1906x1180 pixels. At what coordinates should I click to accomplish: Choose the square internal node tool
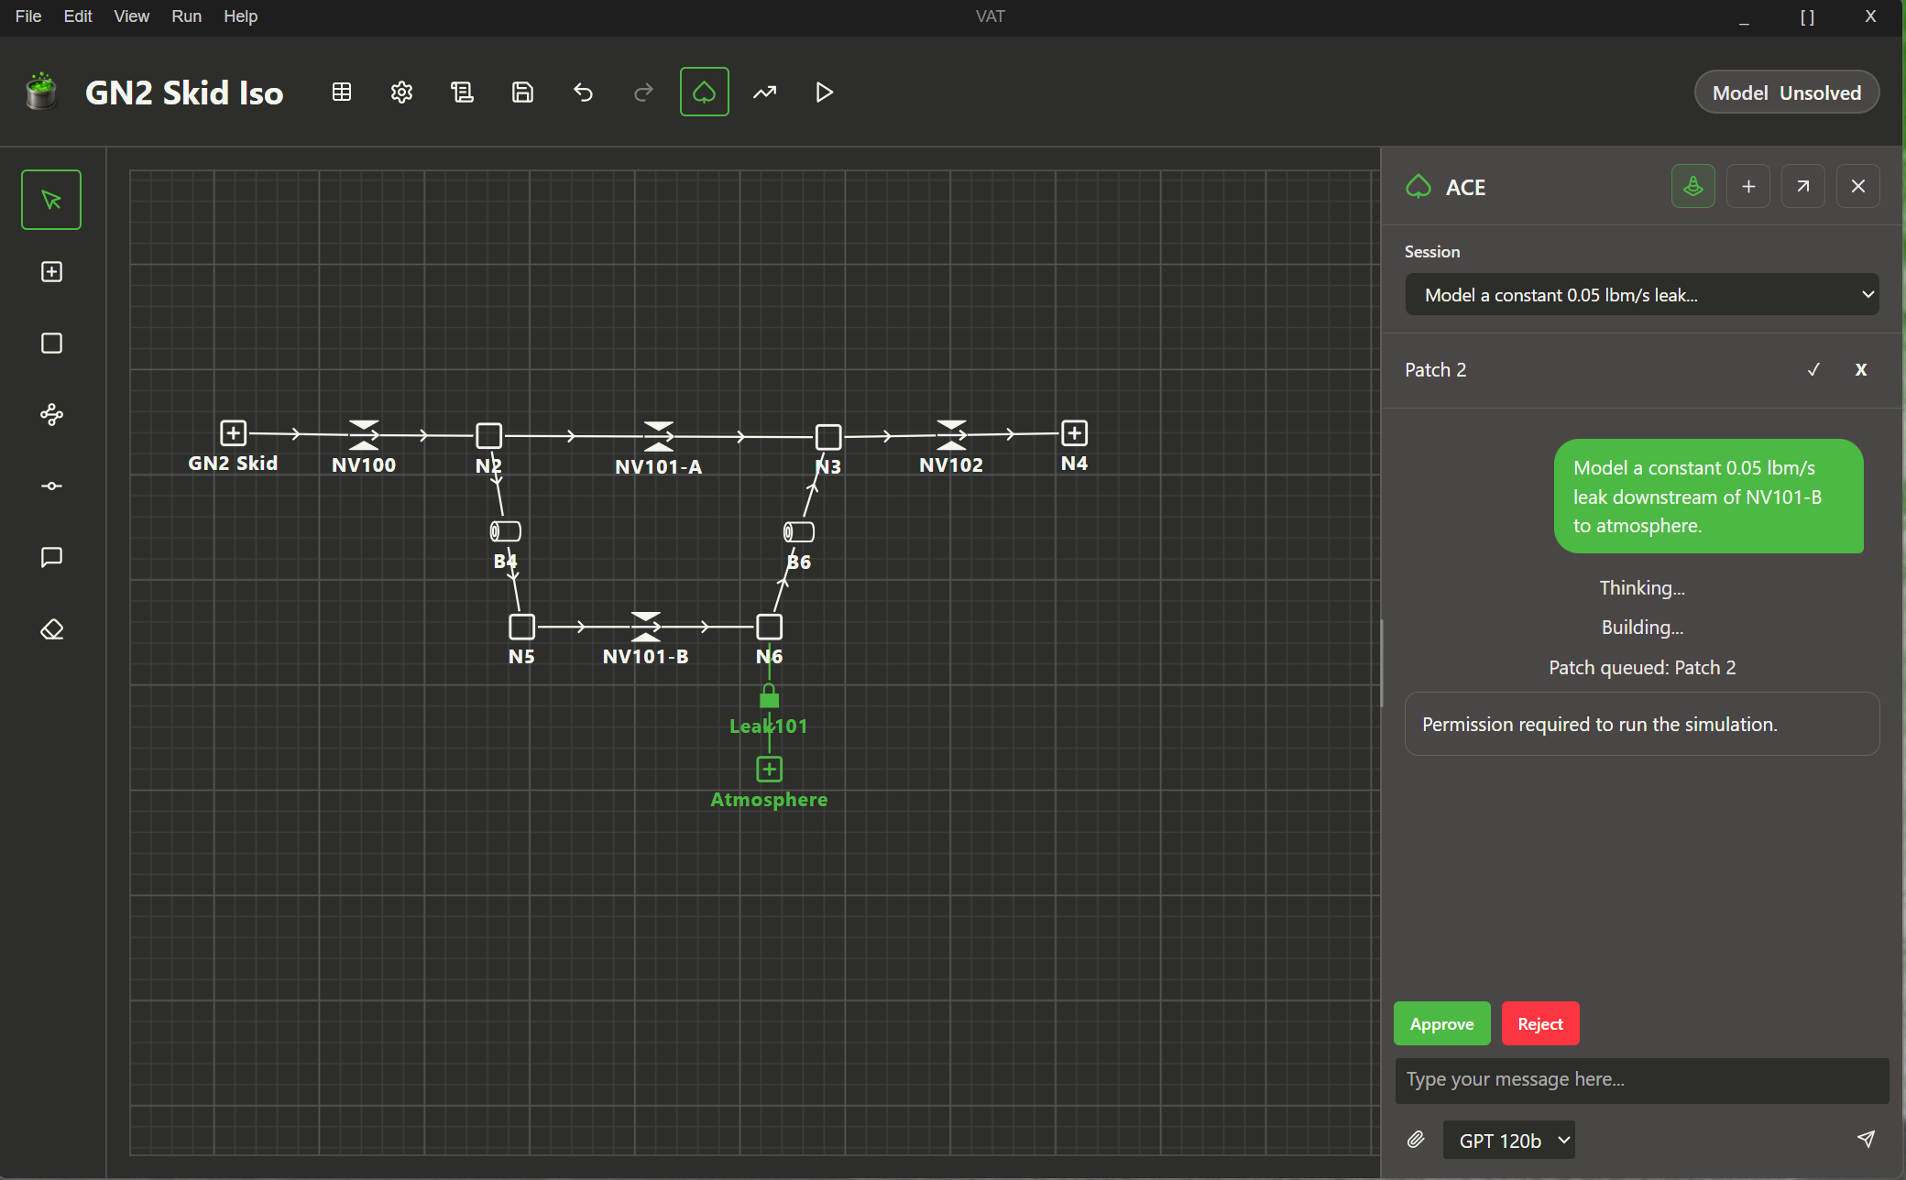click(x=52, y=343)
